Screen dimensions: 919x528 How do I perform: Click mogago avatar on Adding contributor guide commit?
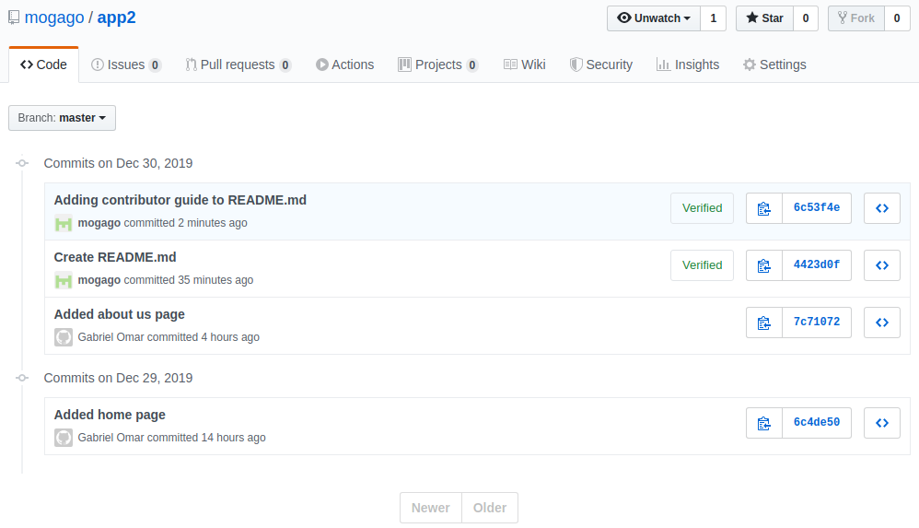coord(64,224)
